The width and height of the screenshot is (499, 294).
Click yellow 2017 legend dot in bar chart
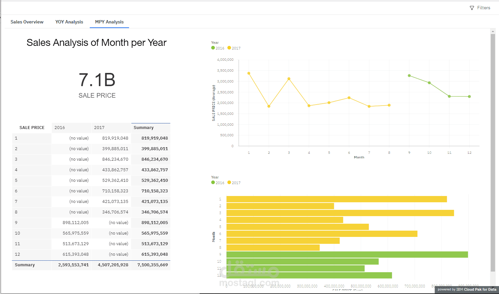tap(229, 182)
